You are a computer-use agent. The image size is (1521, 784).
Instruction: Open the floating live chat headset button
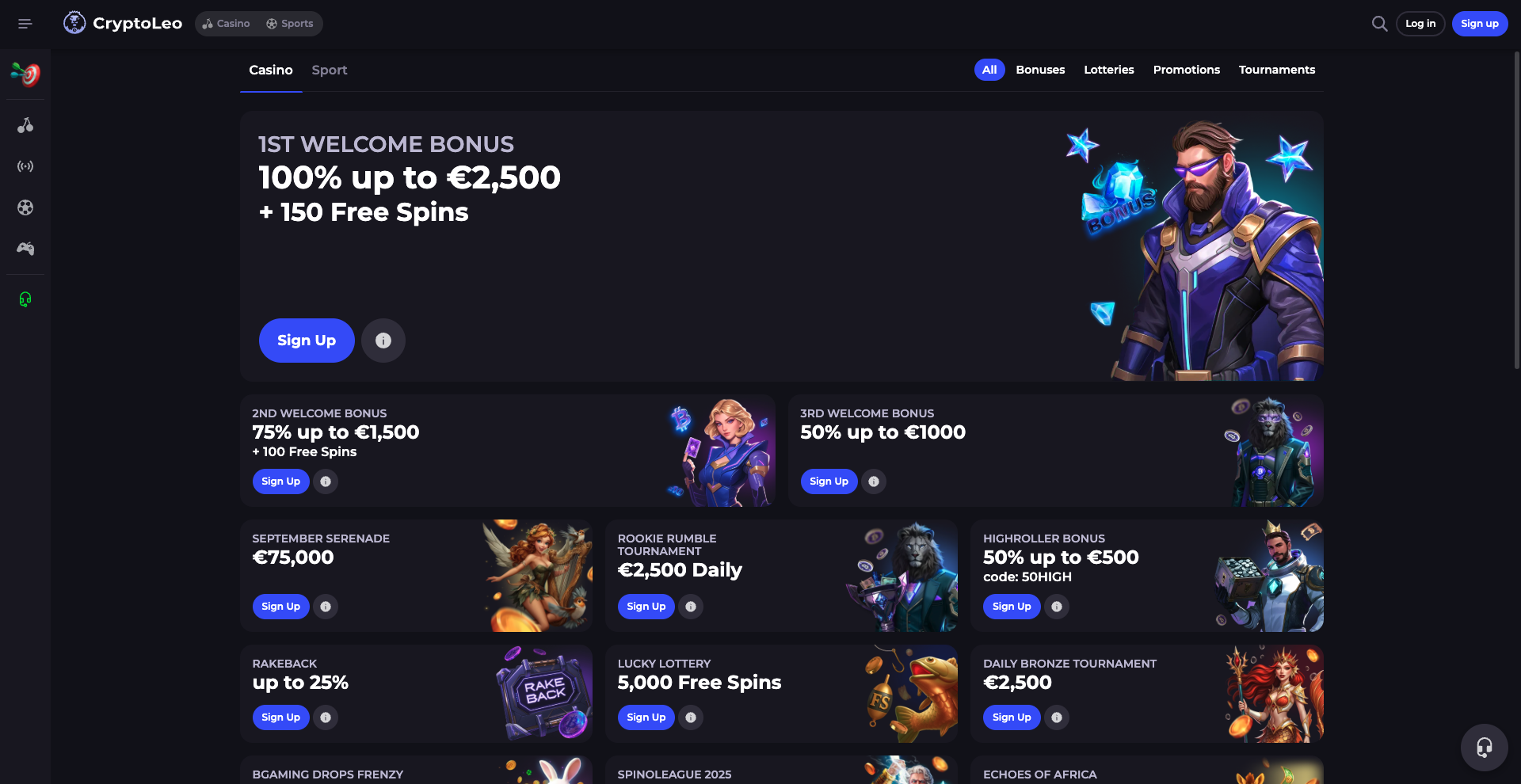[1484, 748]
